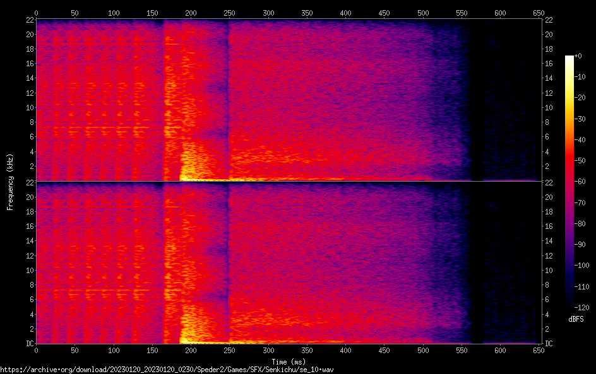Click the dBFS label under the color scale

[576, 320]
